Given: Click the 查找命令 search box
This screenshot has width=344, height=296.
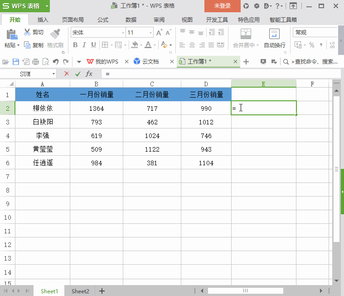Looking at the screenshot, I should point(311,62).
